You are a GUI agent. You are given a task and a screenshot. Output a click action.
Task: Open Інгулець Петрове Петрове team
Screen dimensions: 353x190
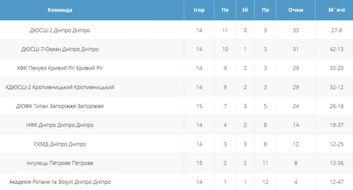60,163
